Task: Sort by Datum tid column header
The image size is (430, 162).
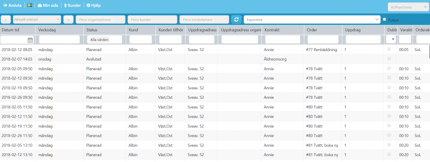Action: (x=18, y=30)
